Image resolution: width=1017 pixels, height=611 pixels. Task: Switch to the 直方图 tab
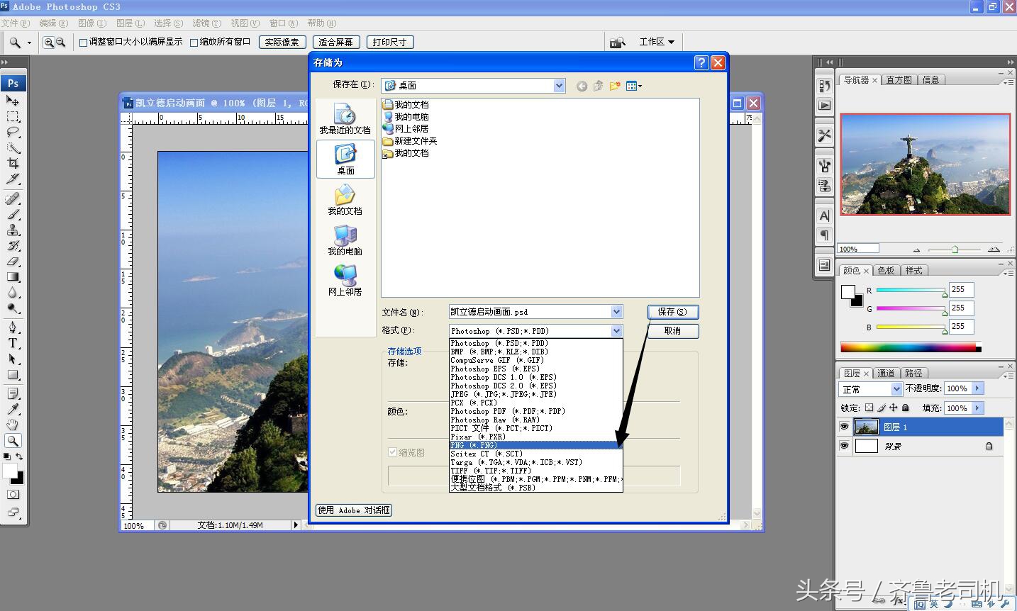899,80
